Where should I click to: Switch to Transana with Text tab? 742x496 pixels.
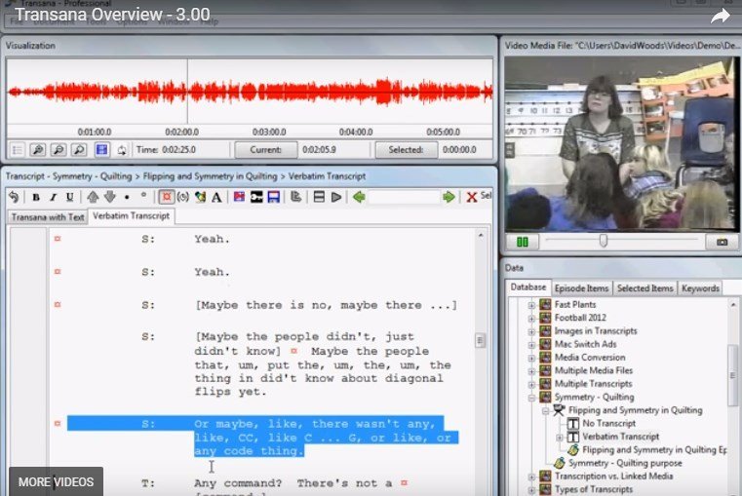coord(48,217)
